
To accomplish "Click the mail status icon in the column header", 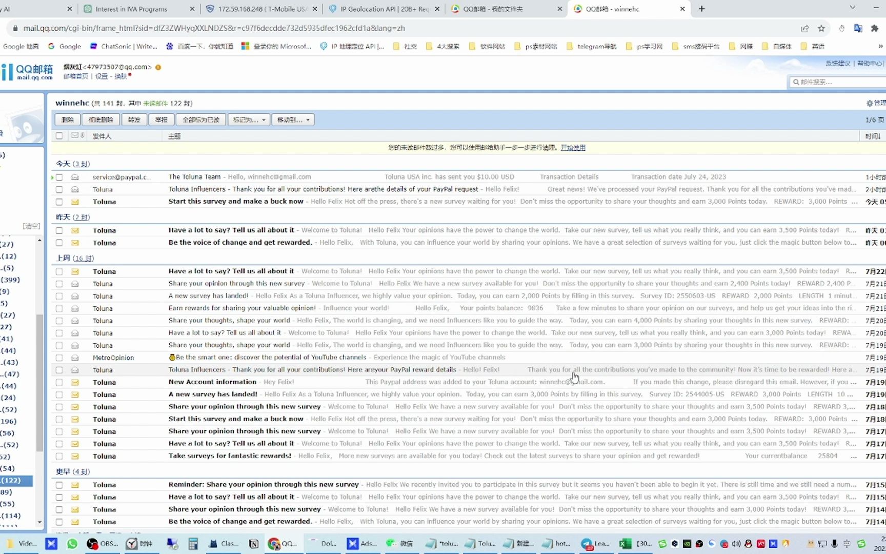I will pyautogui.click(x=75, y=135).
